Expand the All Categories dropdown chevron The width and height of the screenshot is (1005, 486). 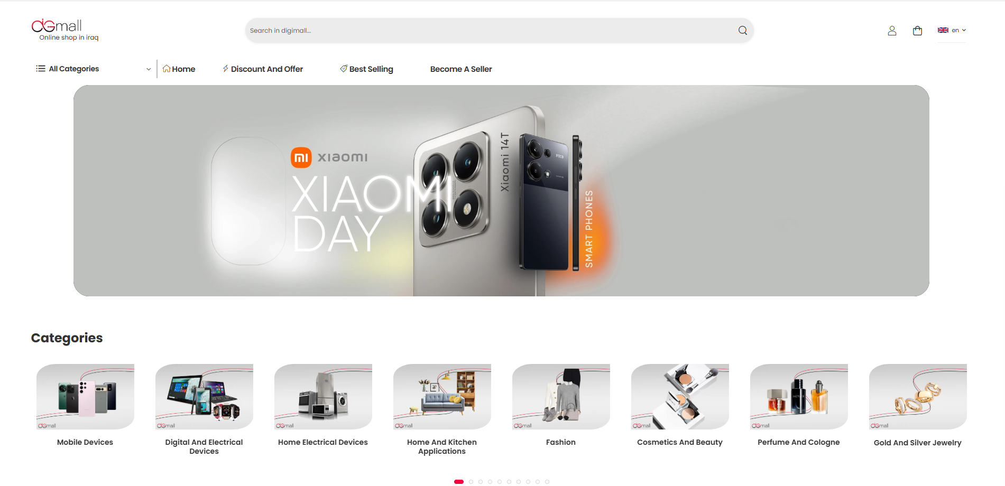[x=149, y=69]
